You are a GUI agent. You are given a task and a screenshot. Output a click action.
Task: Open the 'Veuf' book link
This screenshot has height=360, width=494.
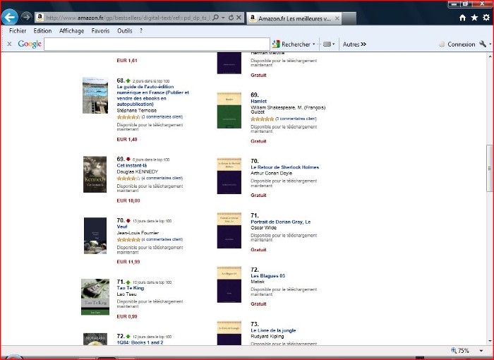point(122,227)
